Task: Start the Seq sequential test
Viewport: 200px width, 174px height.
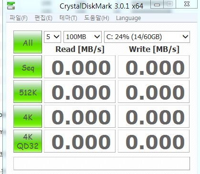Action: point(28,67)
